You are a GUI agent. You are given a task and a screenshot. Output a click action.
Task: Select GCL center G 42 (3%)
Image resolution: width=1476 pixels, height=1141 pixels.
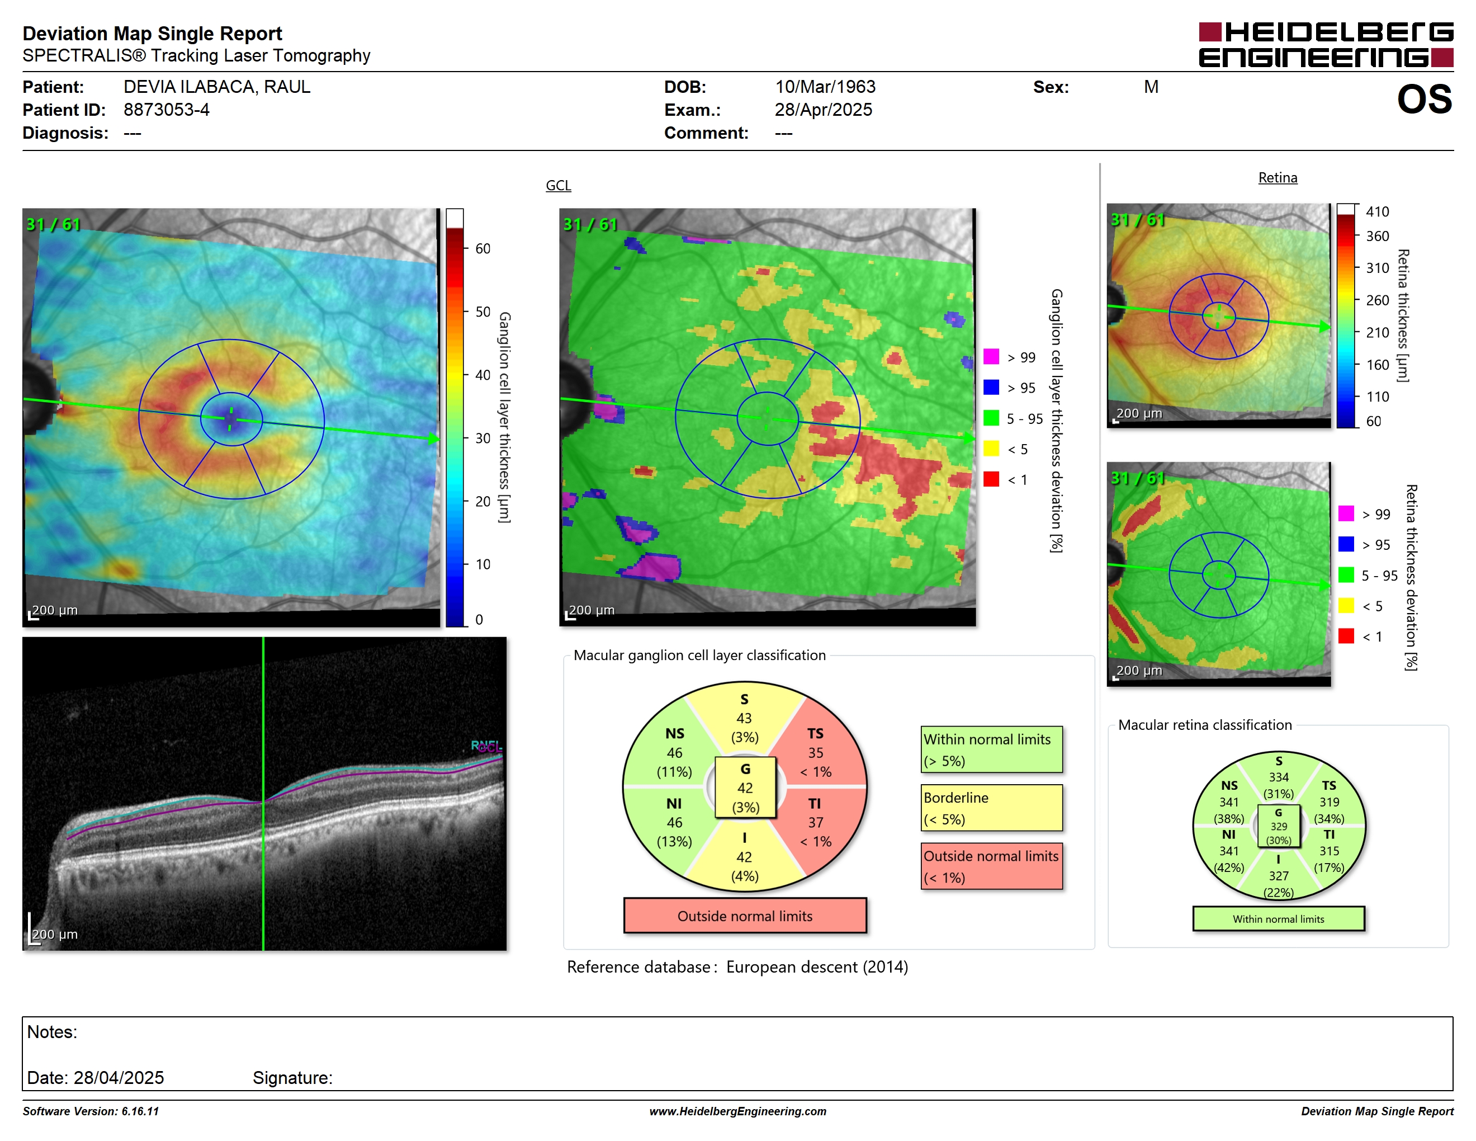[x=745, y=788]
